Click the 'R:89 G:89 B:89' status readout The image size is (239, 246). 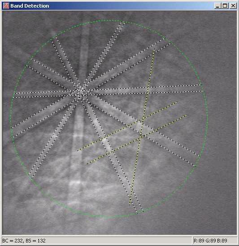pos(210,241)
